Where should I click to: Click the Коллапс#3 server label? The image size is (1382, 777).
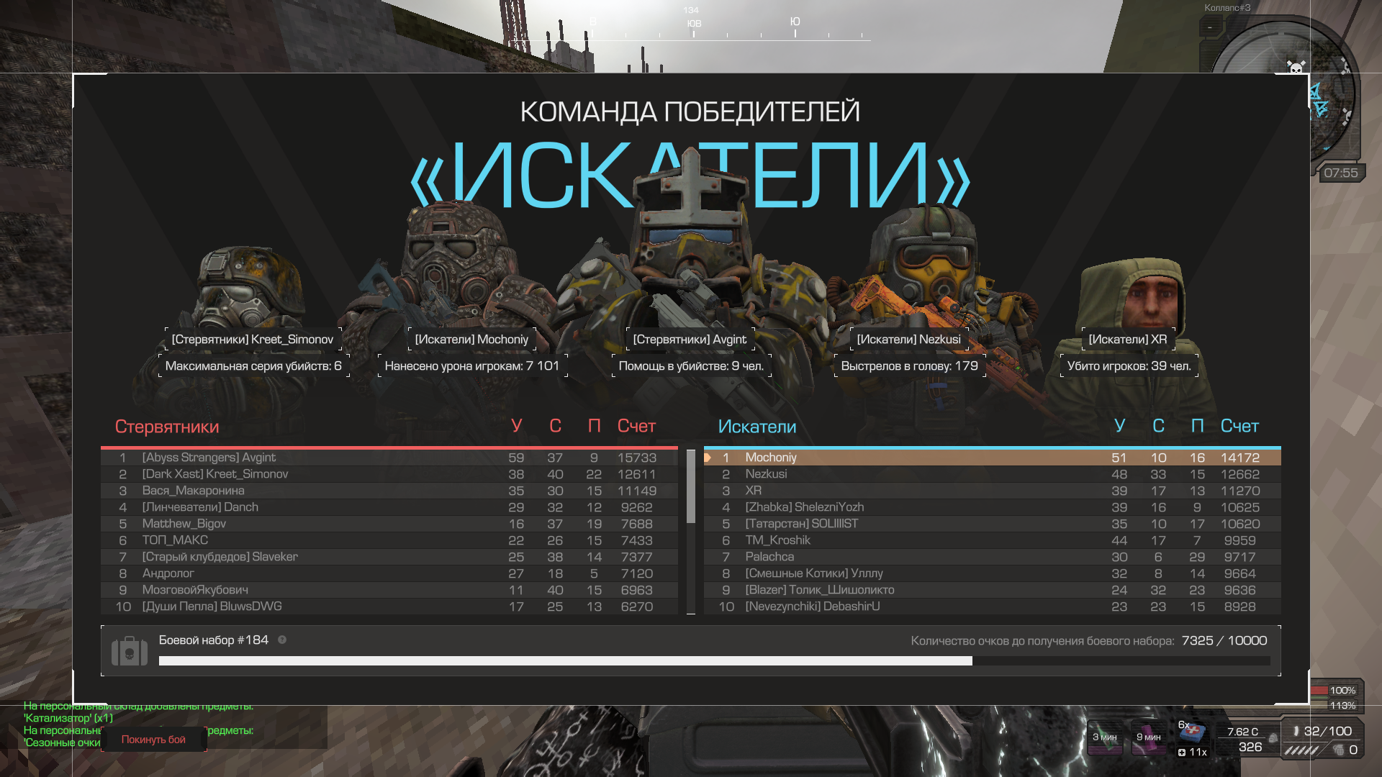point(1227,8)
